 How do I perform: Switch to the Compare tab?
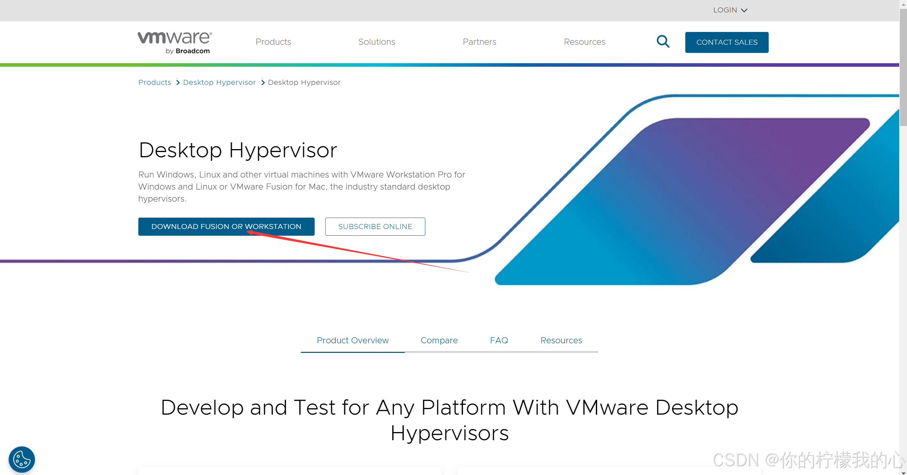[x=440, y=340]
